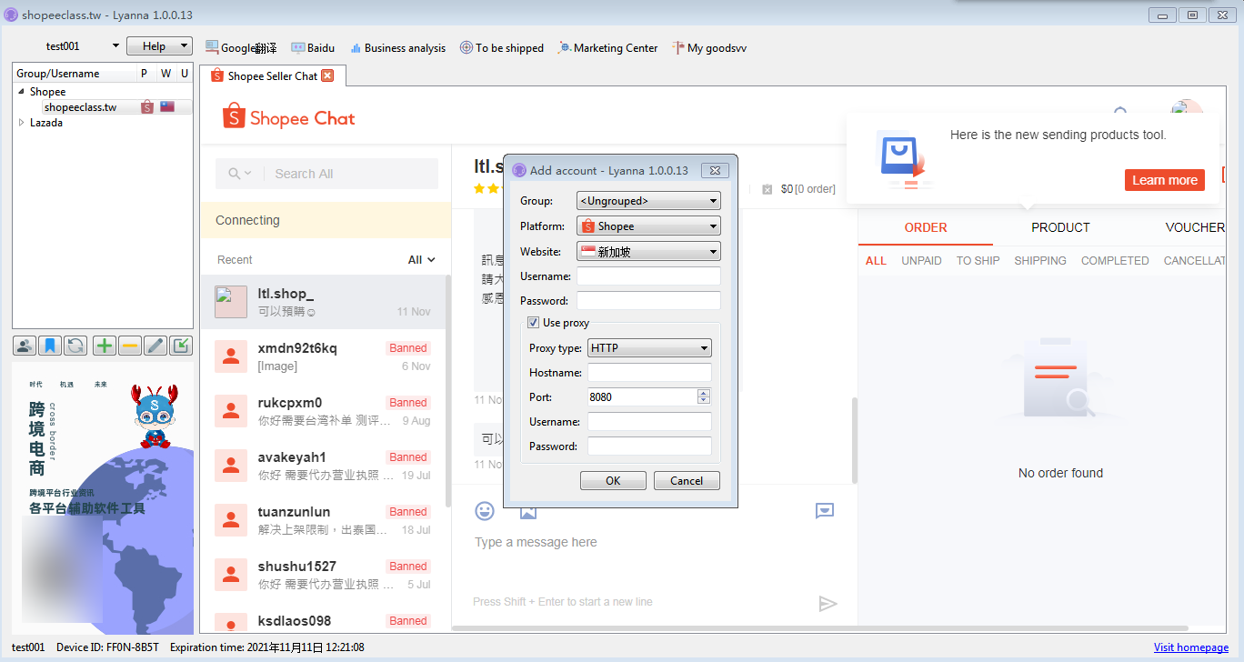Image resolution: width=1244 pixels, height=662 pixels.
Task: Click the Shopee platform icon in shopeeclass.tw row
Action: (147, 107)
